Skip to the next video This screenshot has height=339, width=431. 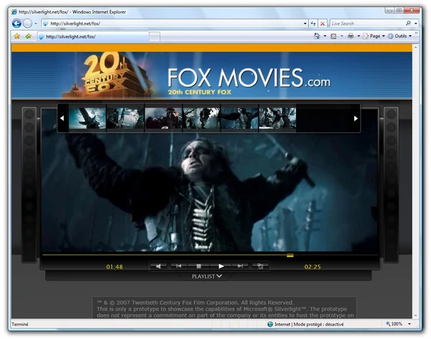(240, 266)
